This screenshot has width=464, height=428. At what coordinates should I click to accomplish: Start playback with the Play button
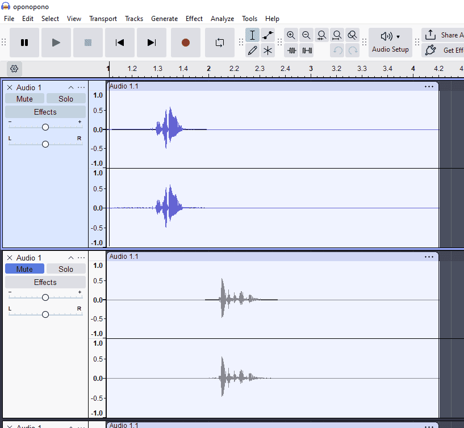coord(56,43)
